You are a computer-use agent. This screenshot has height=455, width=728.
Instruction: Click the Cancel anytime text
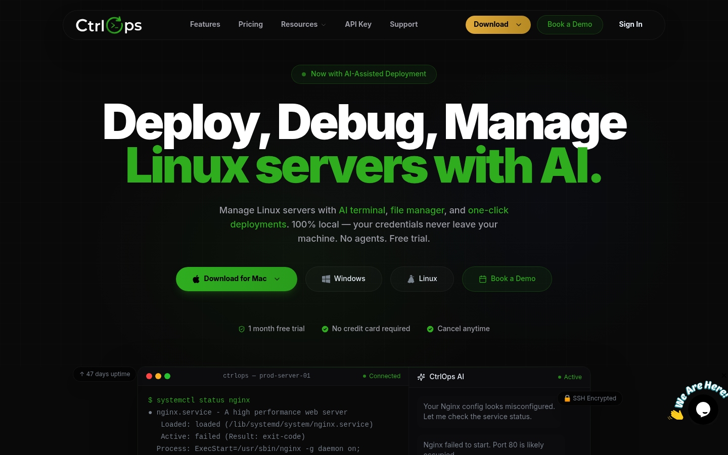[x=464, y=329]
